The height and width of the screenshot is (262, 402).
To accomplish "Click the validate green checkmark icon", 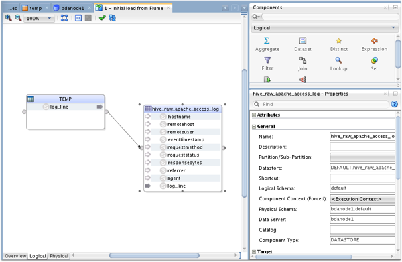I will [x=102, y=17].
